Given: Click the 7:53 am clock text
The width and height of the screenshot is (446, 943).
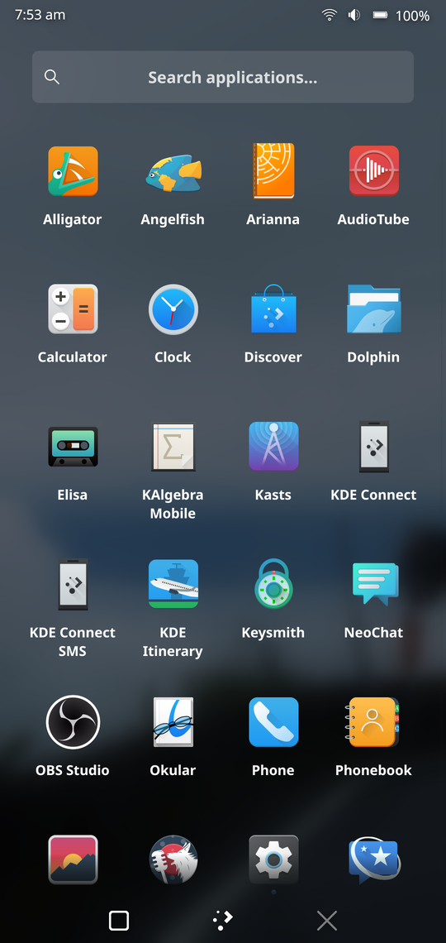Looking at the screenshot, I should click(40, 15).
